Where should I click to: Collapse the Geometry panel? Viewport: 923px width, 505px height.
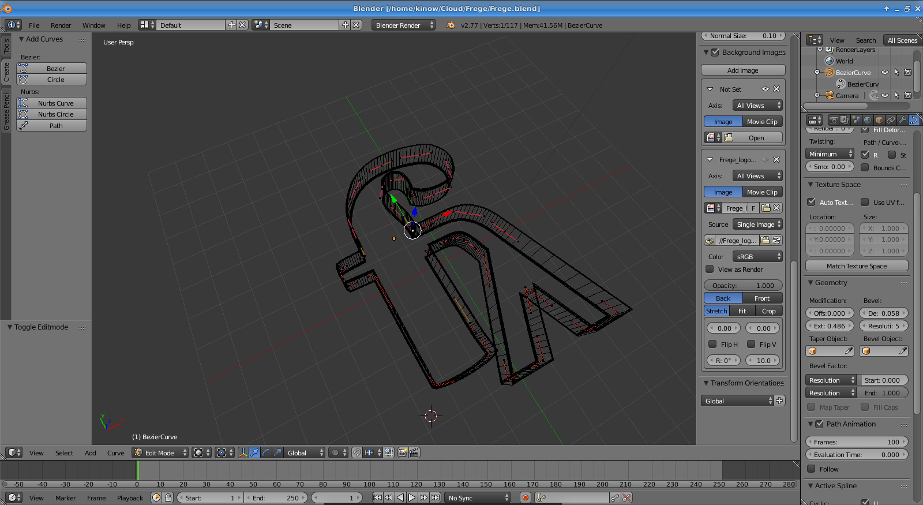point(811,283)
